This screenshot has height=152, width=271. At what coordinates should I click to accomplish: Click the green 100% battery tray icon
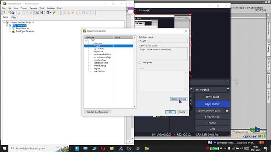pyautogui.click(x=214, y=148)
